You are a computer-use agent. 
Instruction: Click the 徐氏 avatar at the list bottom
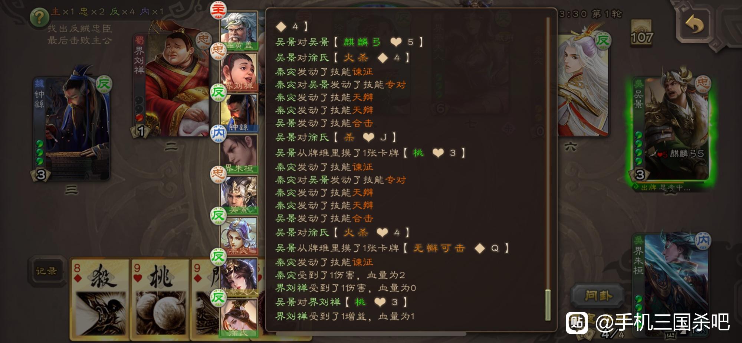[239, 318]
